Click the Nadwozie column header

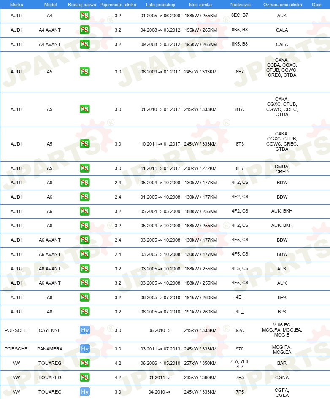tap(241, 5)
